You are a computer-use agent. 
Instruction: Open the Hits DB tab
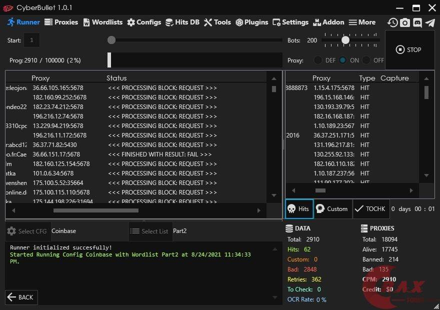(182, 22)
